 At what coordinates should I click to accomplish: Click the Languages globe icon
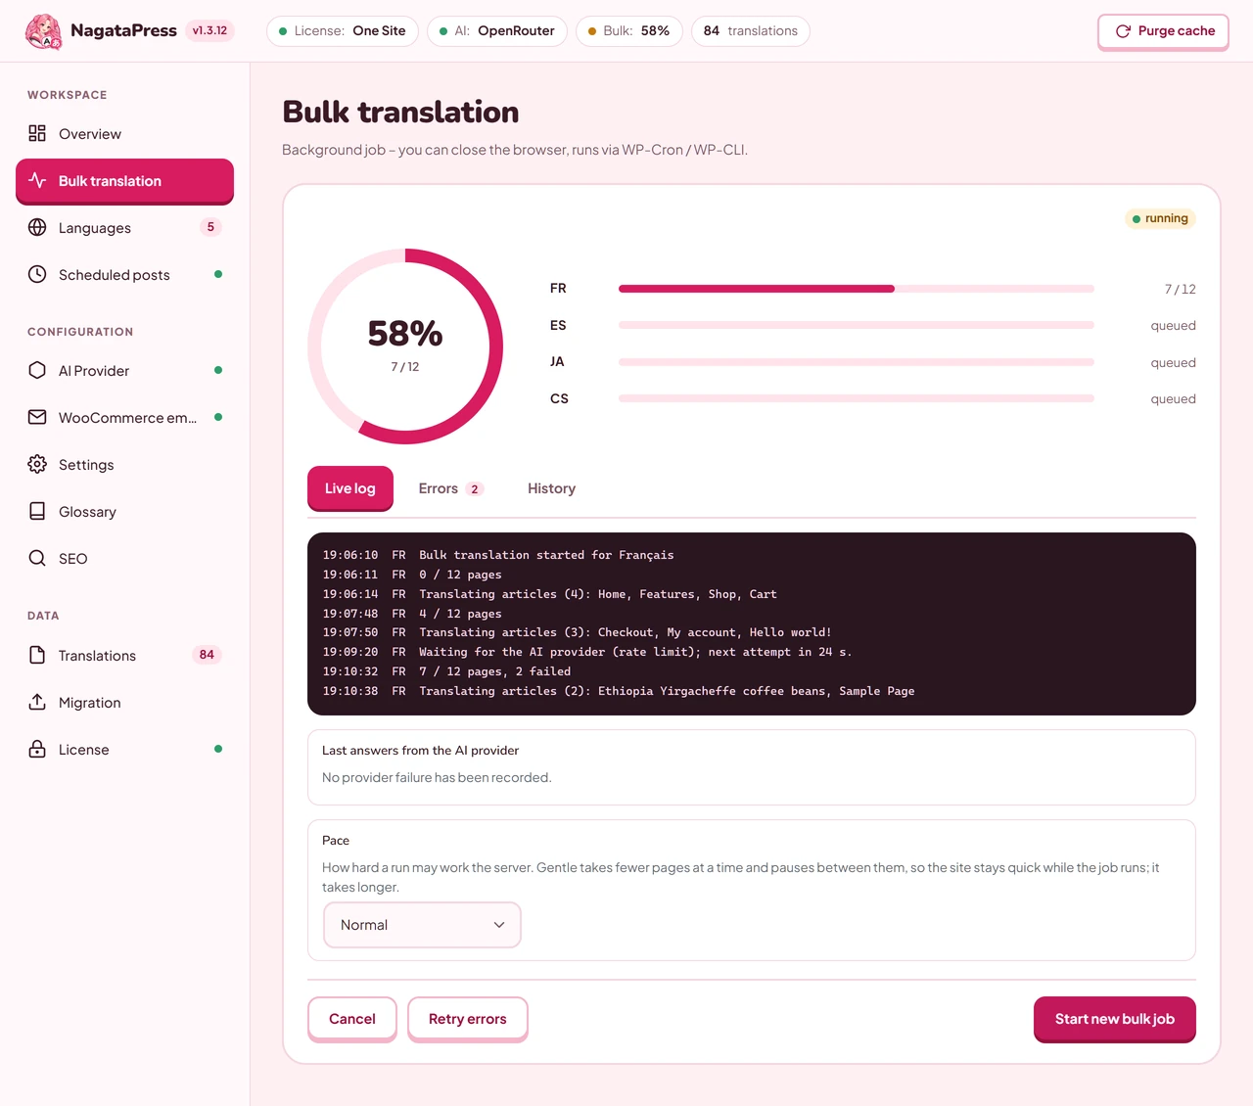(37, 227)
